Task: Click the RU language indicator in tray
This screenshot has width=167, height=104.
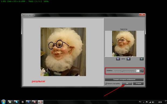Action: pos(140,102)
